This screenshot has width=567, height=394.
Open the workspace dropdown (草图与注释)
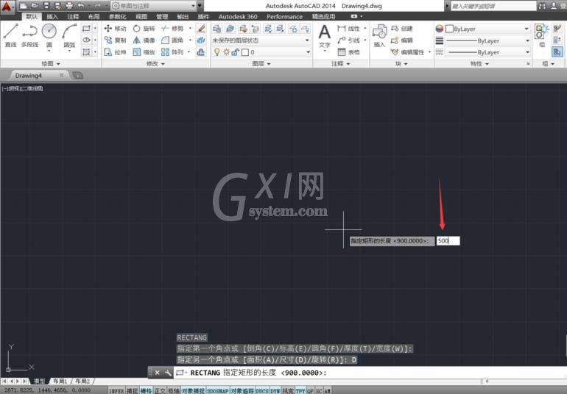(x=153, y=6)
